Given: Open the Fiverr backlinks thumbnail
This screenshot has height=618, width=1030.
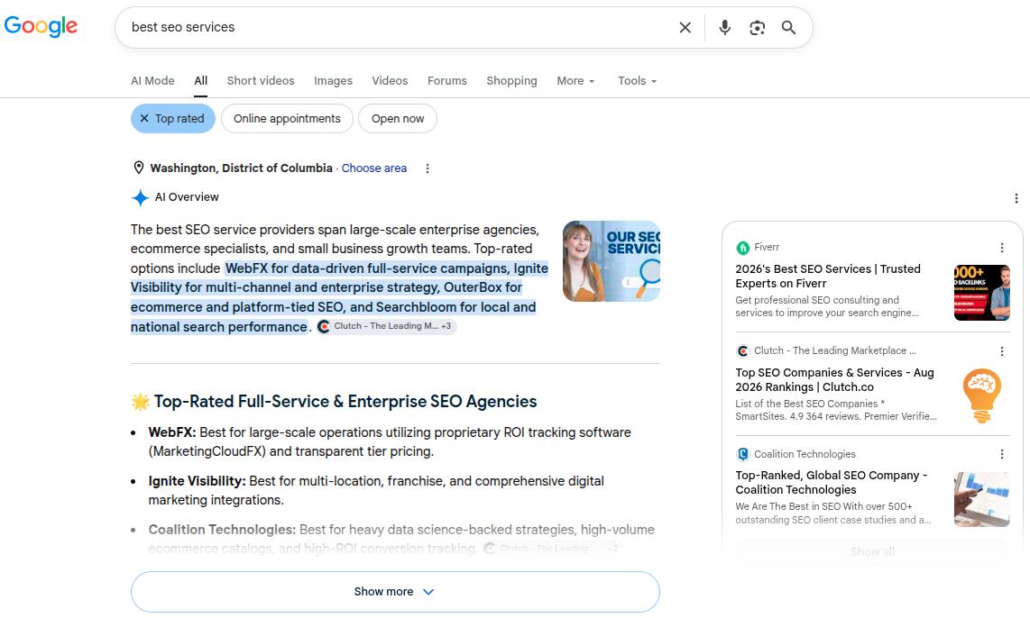Looking at the screenshot, I should [981, 293].
